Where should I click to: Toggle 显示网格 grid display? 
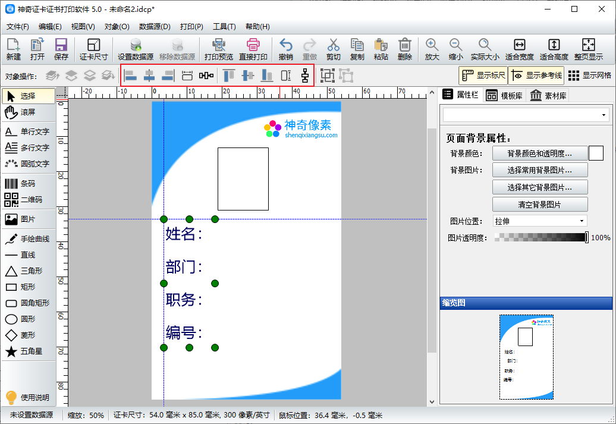click(589, 76)
